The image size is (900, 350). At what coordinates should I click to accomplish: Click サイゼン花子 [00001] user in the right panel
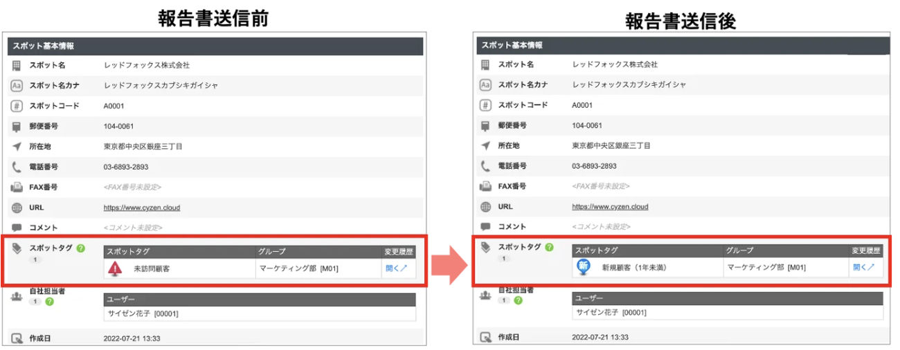point(611,313)
